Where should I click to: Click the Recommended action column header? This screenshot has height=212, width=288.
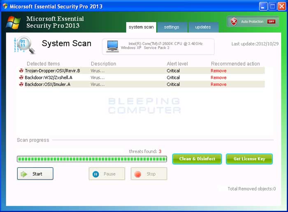pyautogui.click(x=235, y=64)
